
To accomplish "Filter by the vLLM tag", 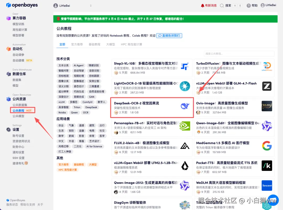I will [x=62, y=102].
